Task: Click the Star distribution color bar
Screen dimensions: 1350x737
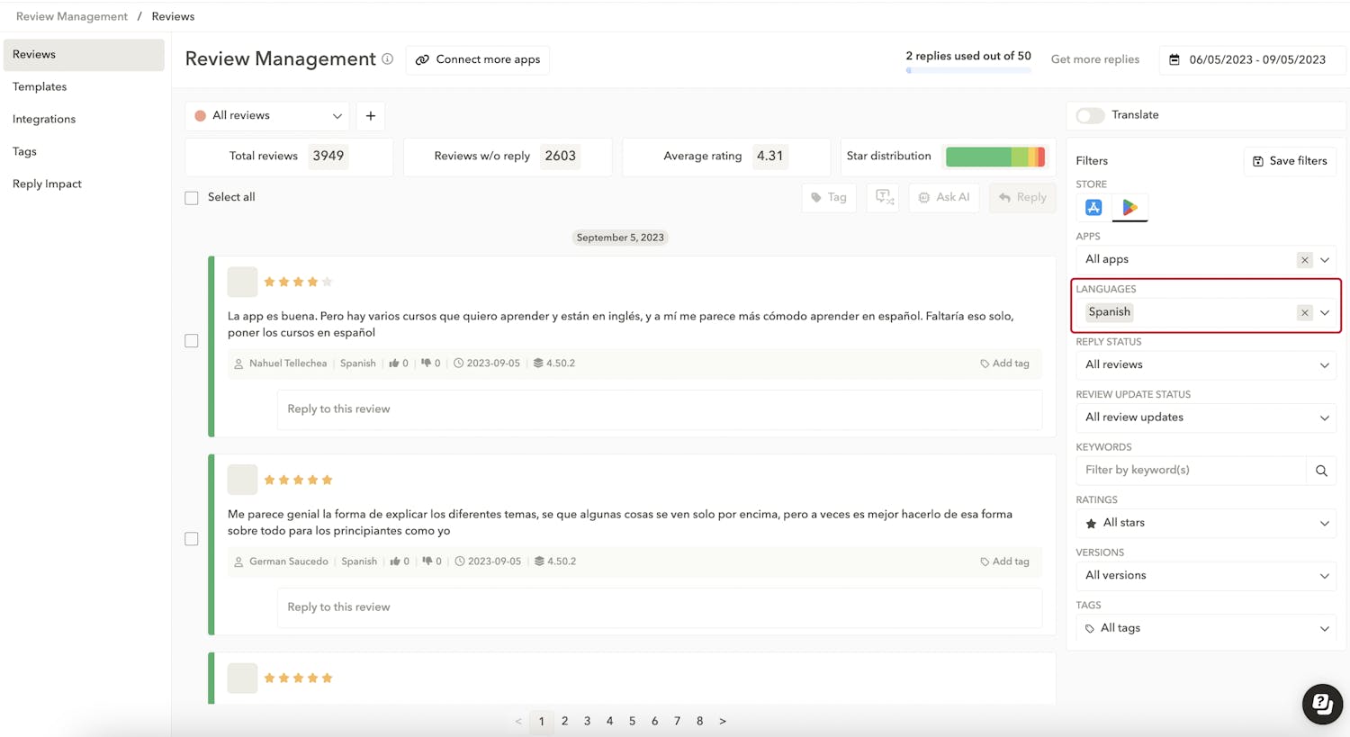Action: pyautogui.click(x=995, y=157)
